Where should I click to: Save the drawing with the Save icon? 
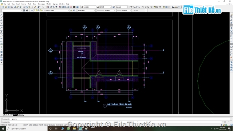tap(8, 7)
